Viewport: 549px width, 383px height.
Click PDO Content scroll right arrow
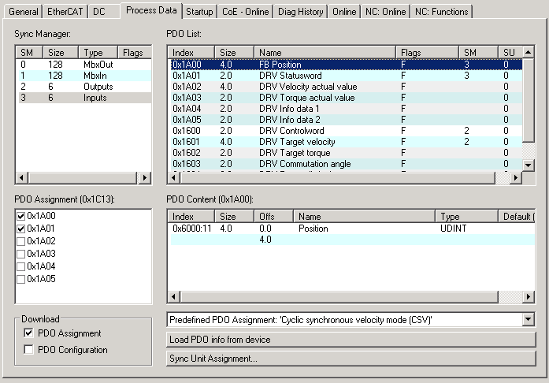click(528, 297)
